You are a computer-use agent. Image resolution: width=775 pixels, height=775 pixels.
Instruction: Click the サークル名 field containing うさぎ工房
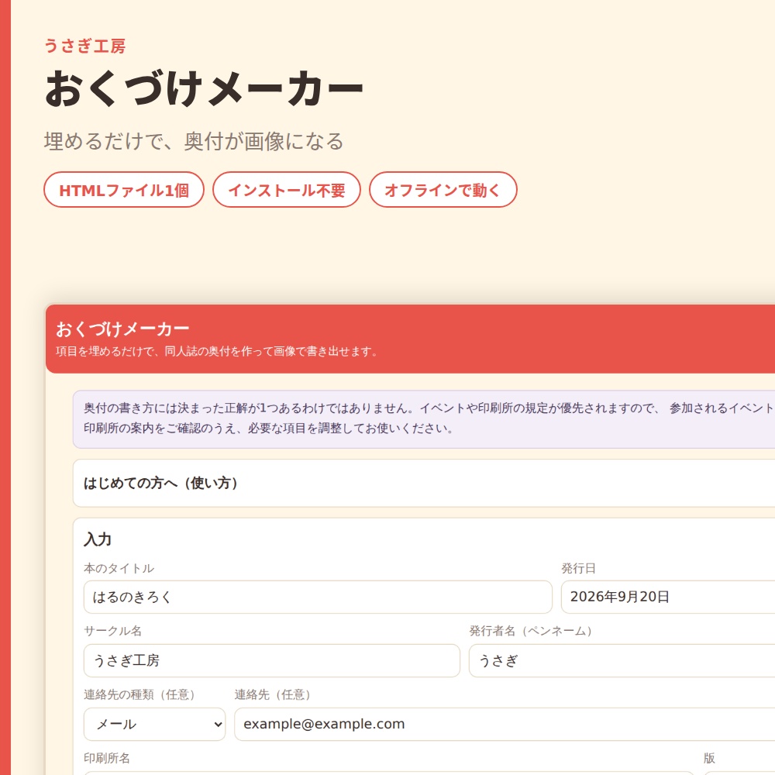pyautogui.click(x=271, y=661)
